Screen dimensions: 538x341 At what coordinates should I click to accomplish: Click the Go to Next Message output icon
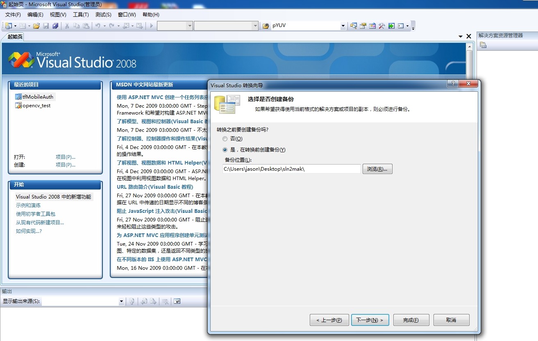[153, 301]
